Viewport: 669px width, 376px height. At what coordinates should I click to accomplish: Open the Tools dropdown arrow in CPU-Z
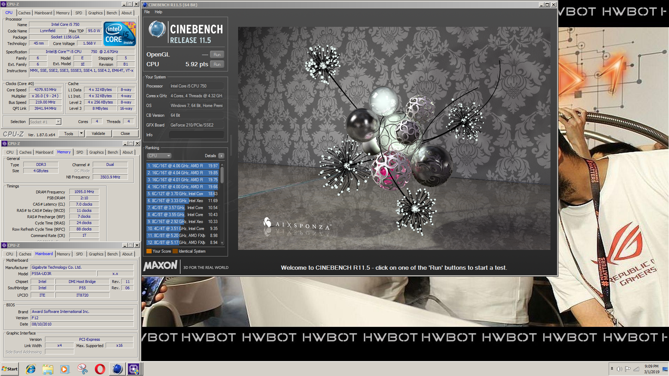click(81, 133)
